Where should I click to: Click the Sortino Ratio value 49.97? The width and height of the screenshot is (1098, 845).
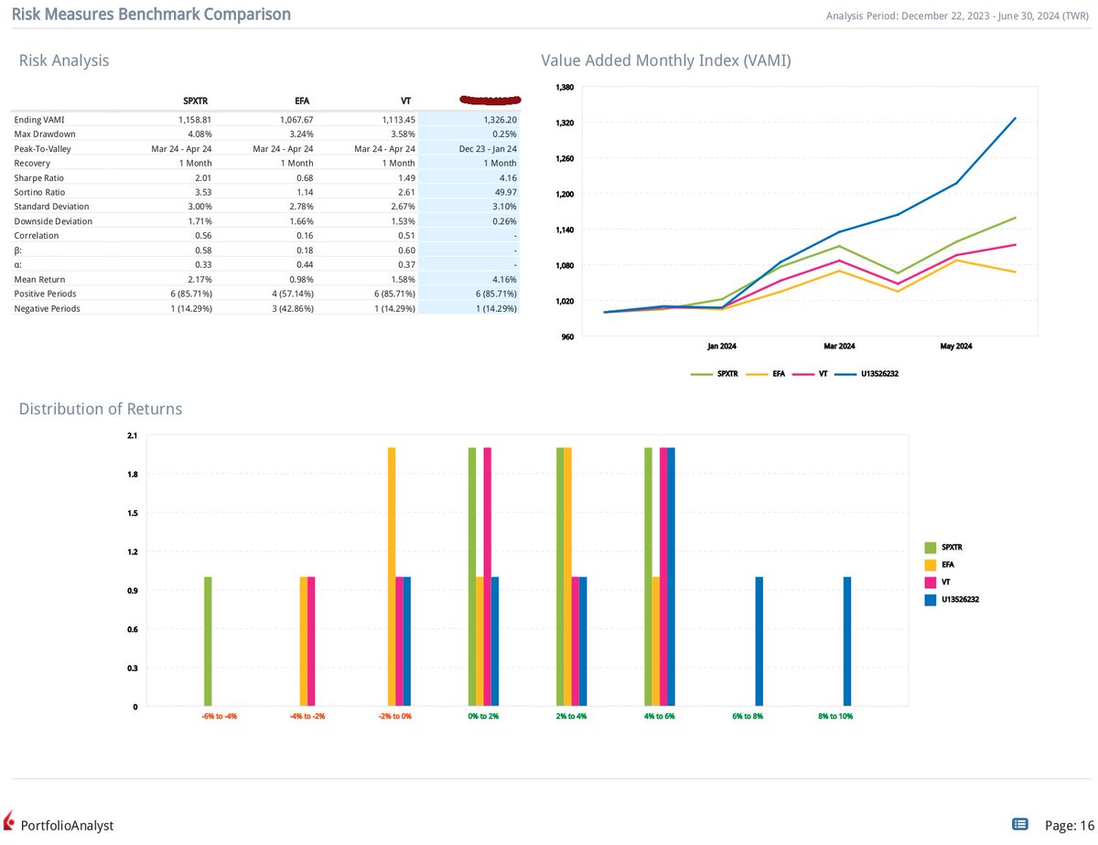pos(506,192)
